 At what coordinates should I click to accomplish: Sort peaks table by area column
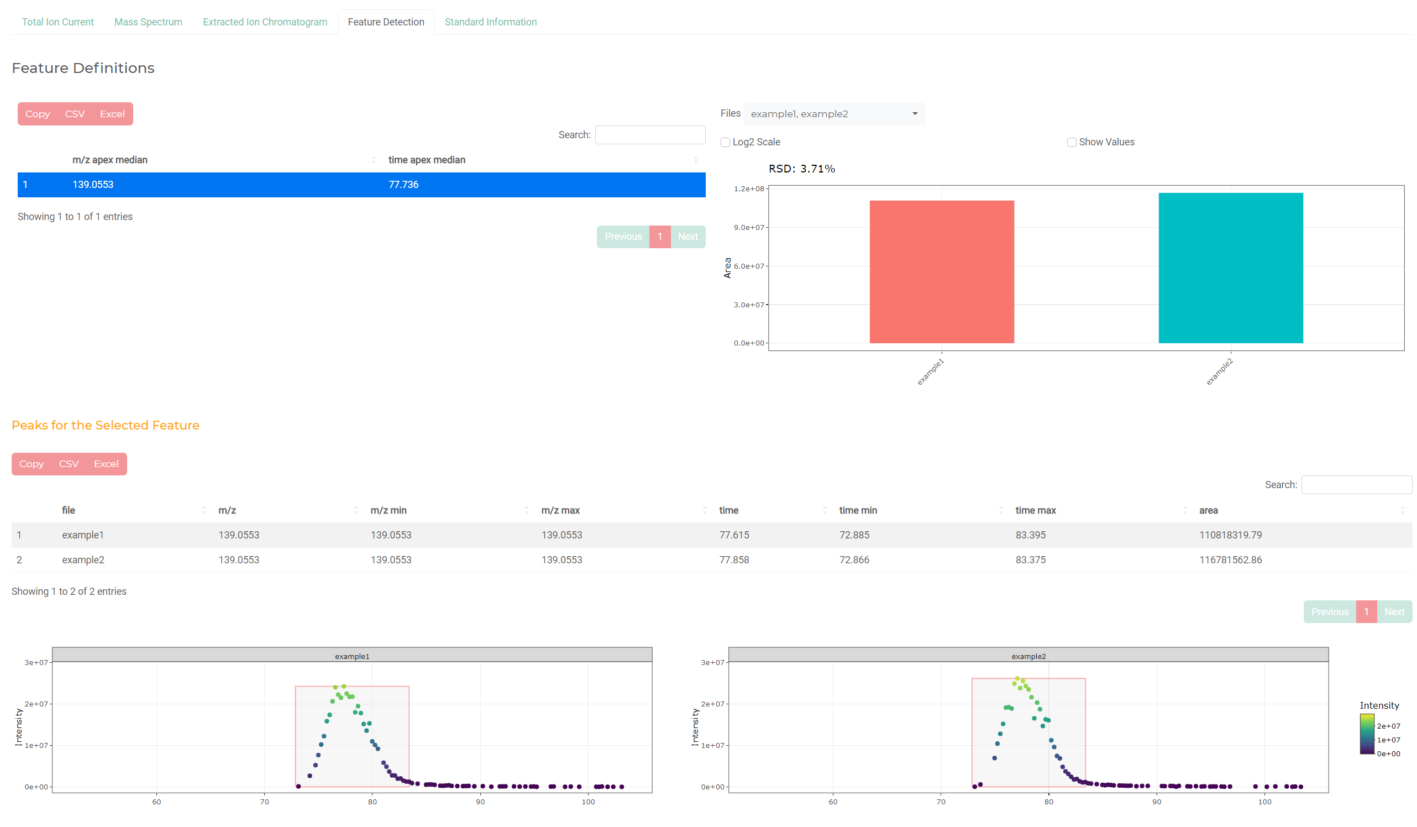click(x=1302, y=510)
